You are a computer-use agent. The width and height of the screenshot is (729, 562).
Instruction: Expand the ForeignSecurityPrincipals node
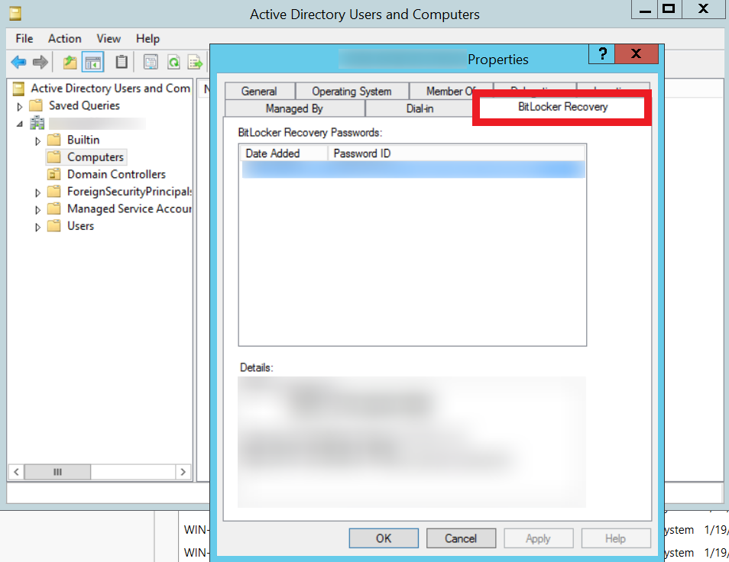[x=37, y=191]
